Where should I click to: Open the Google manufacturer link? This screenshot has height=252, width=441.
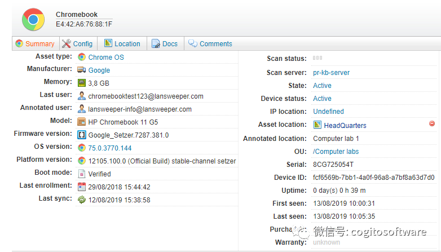99,70
